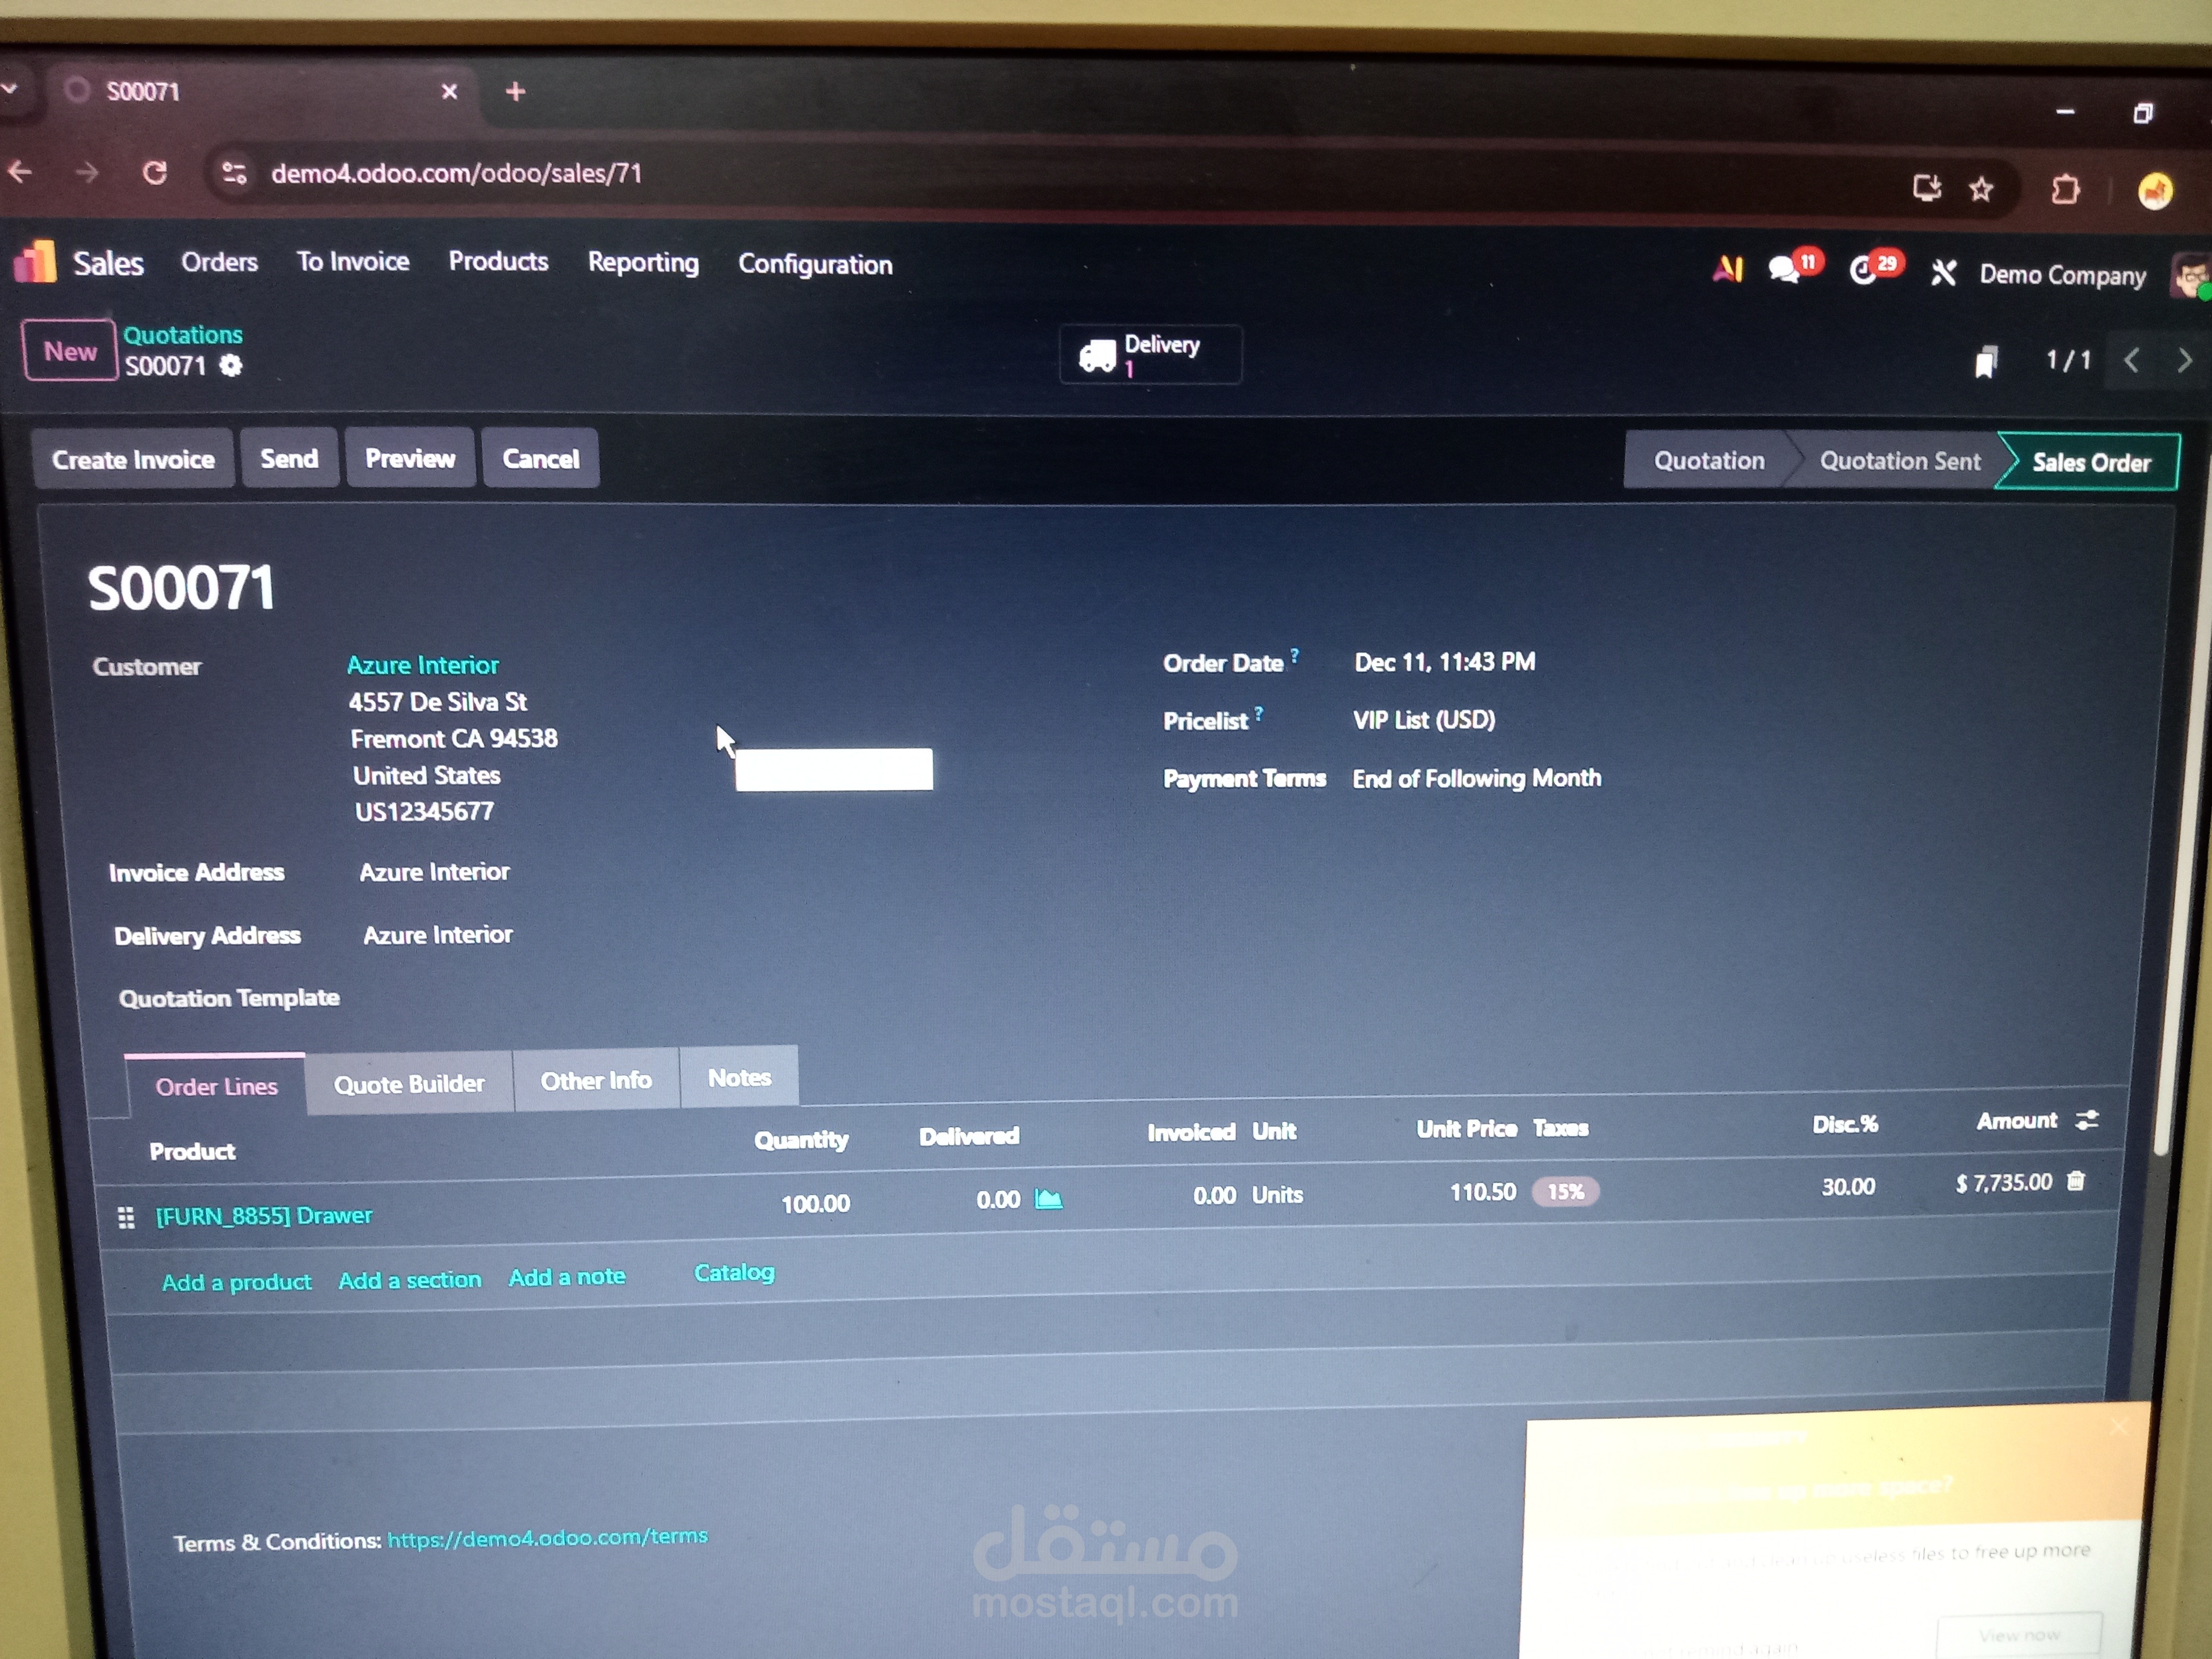Click the AI assistant icon
This screenshot has height=1659, width=2212.
coord(1728,268)
